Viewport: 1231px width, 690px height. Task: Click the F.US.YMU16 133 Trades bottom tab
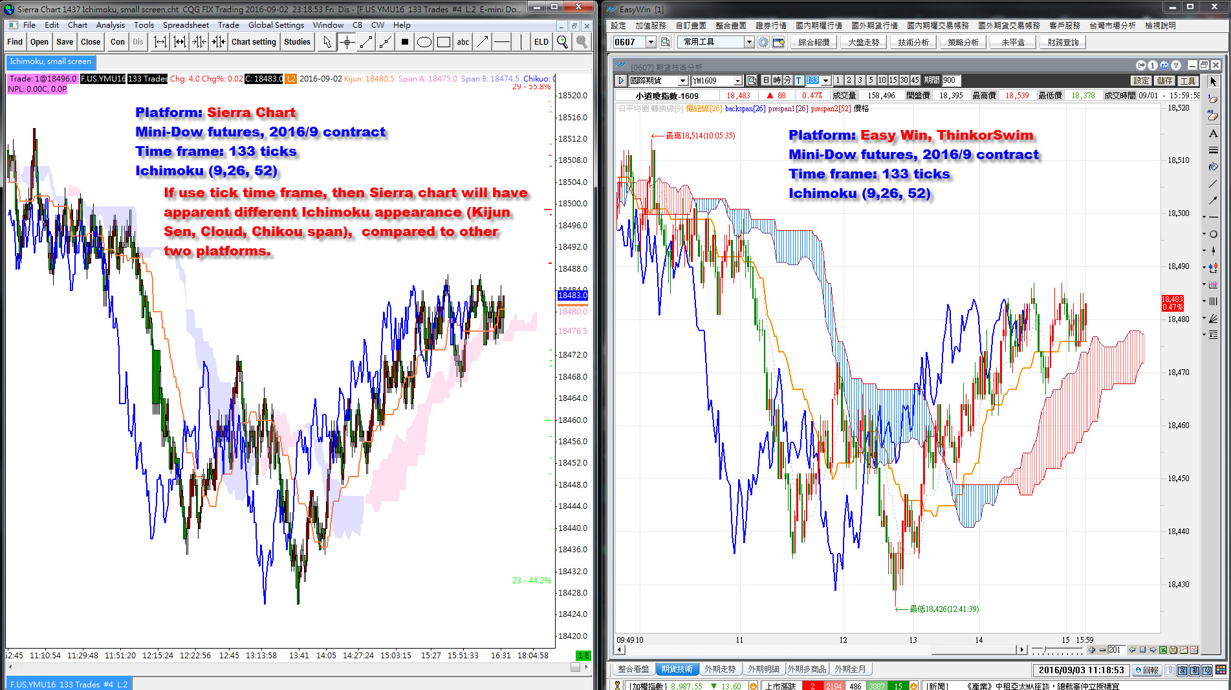pyautogui.click(x=69, y=684)
